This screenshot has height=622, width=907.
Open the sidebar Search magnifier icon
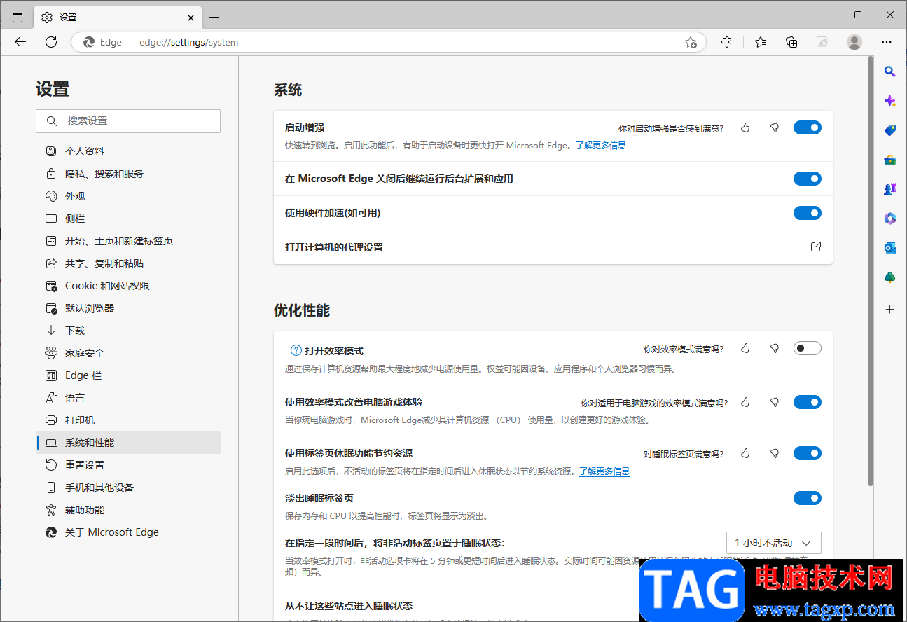point(890,71)
